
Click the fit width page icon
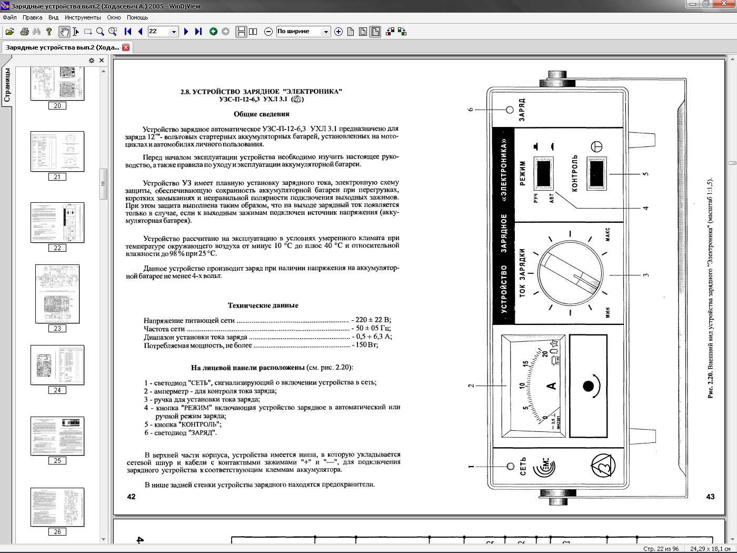click(375, 32)
